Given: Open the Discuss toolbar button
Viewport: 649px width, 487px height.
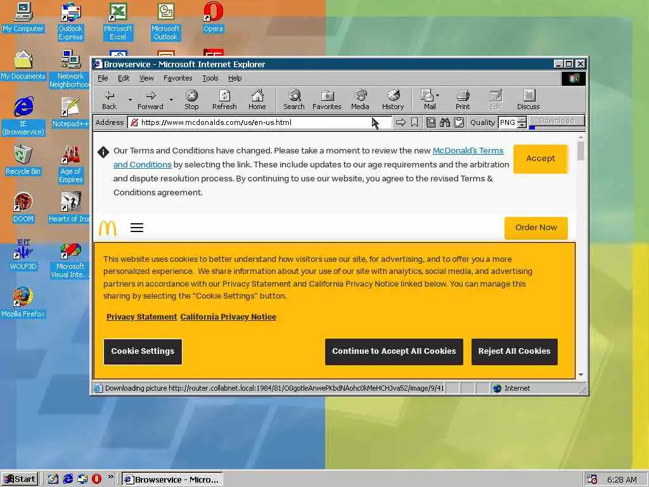Looking at the screenshot, I should pyautogui.click(x=528, y=100).
